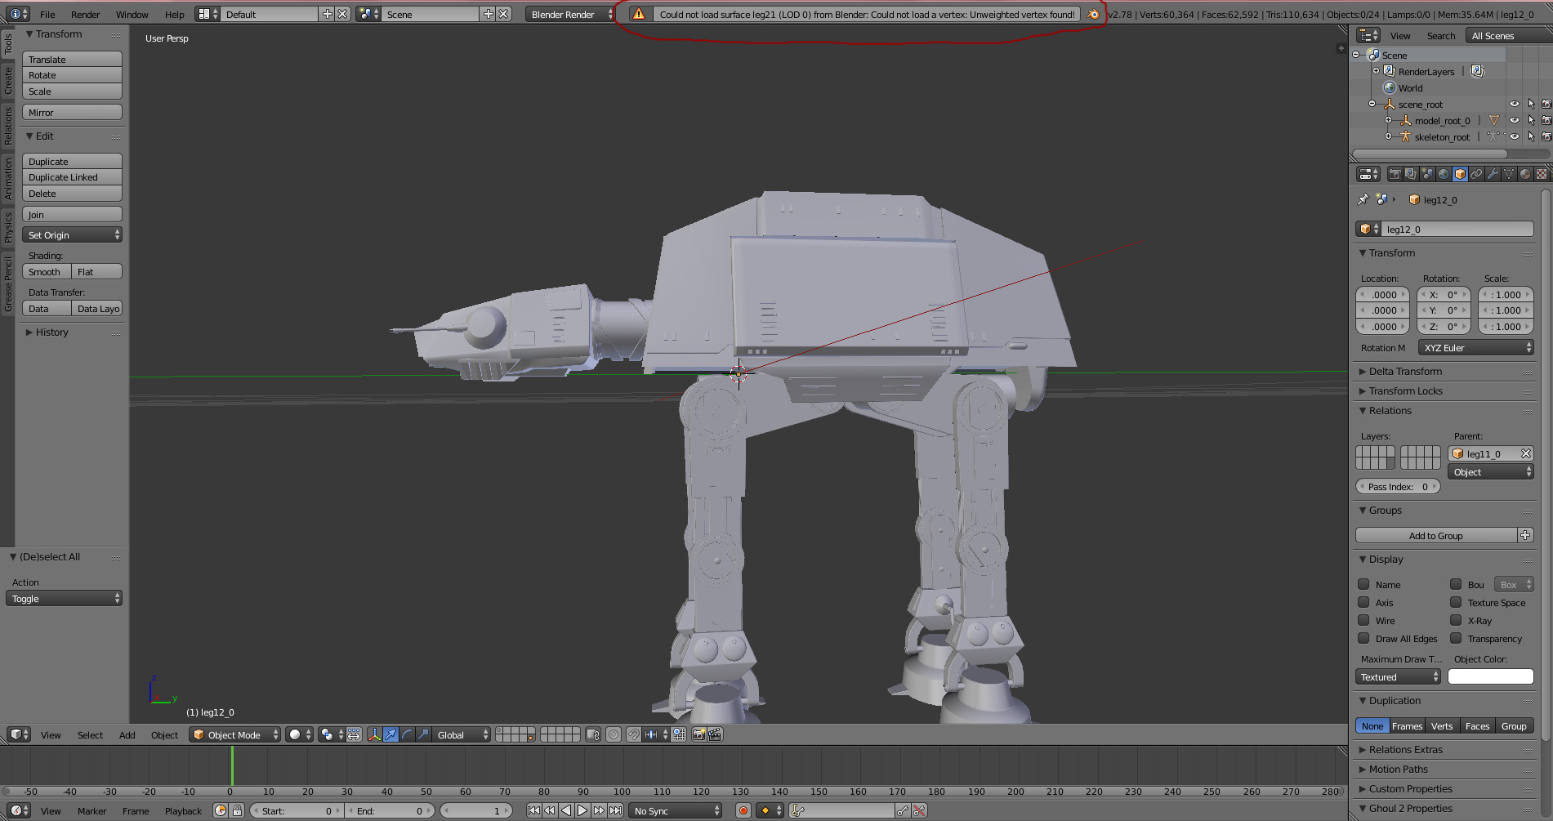Click the OpenGL render animation clapper icon
The image size is (1553, 821).
pyautogui.click(x=715, y=734)
